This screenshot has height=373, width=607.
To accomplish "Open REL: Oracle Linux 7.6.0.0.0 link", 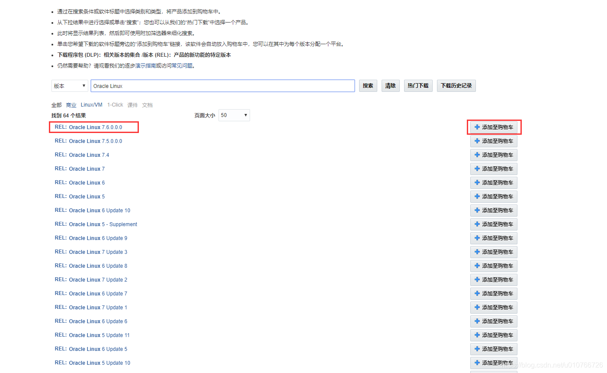I will [x=89, y=127].
